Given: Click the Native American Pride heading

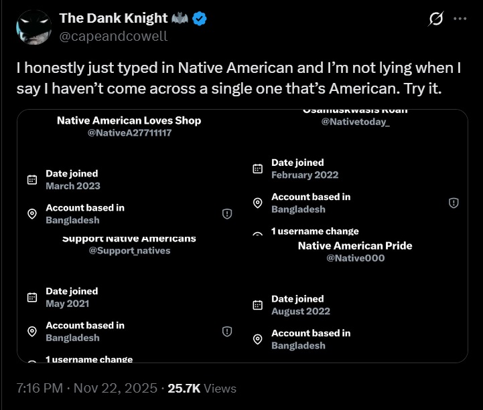Looking at the screenshot, I should pyautogui.click(x=355, y=246).
